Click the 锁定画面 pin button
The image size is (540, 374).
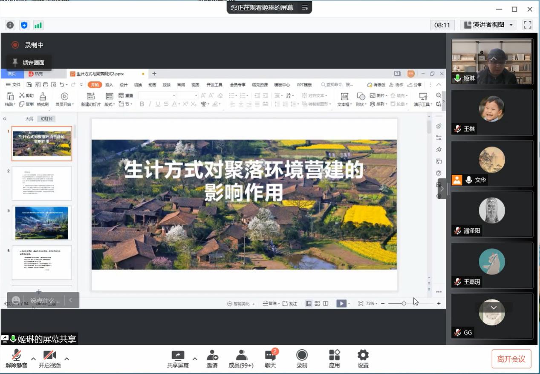coord(29,63)
